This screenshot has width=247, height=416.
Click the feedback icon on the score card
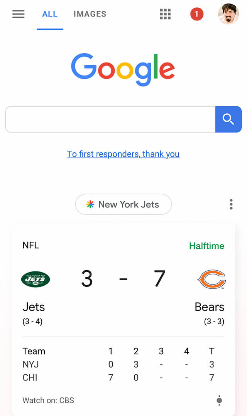pos(219,401)
